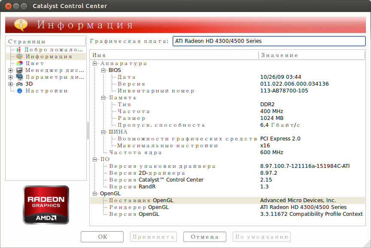Click the Информация page icon in sidebar
This screenshot has width=371, height=248.
(x=19, y=57)
